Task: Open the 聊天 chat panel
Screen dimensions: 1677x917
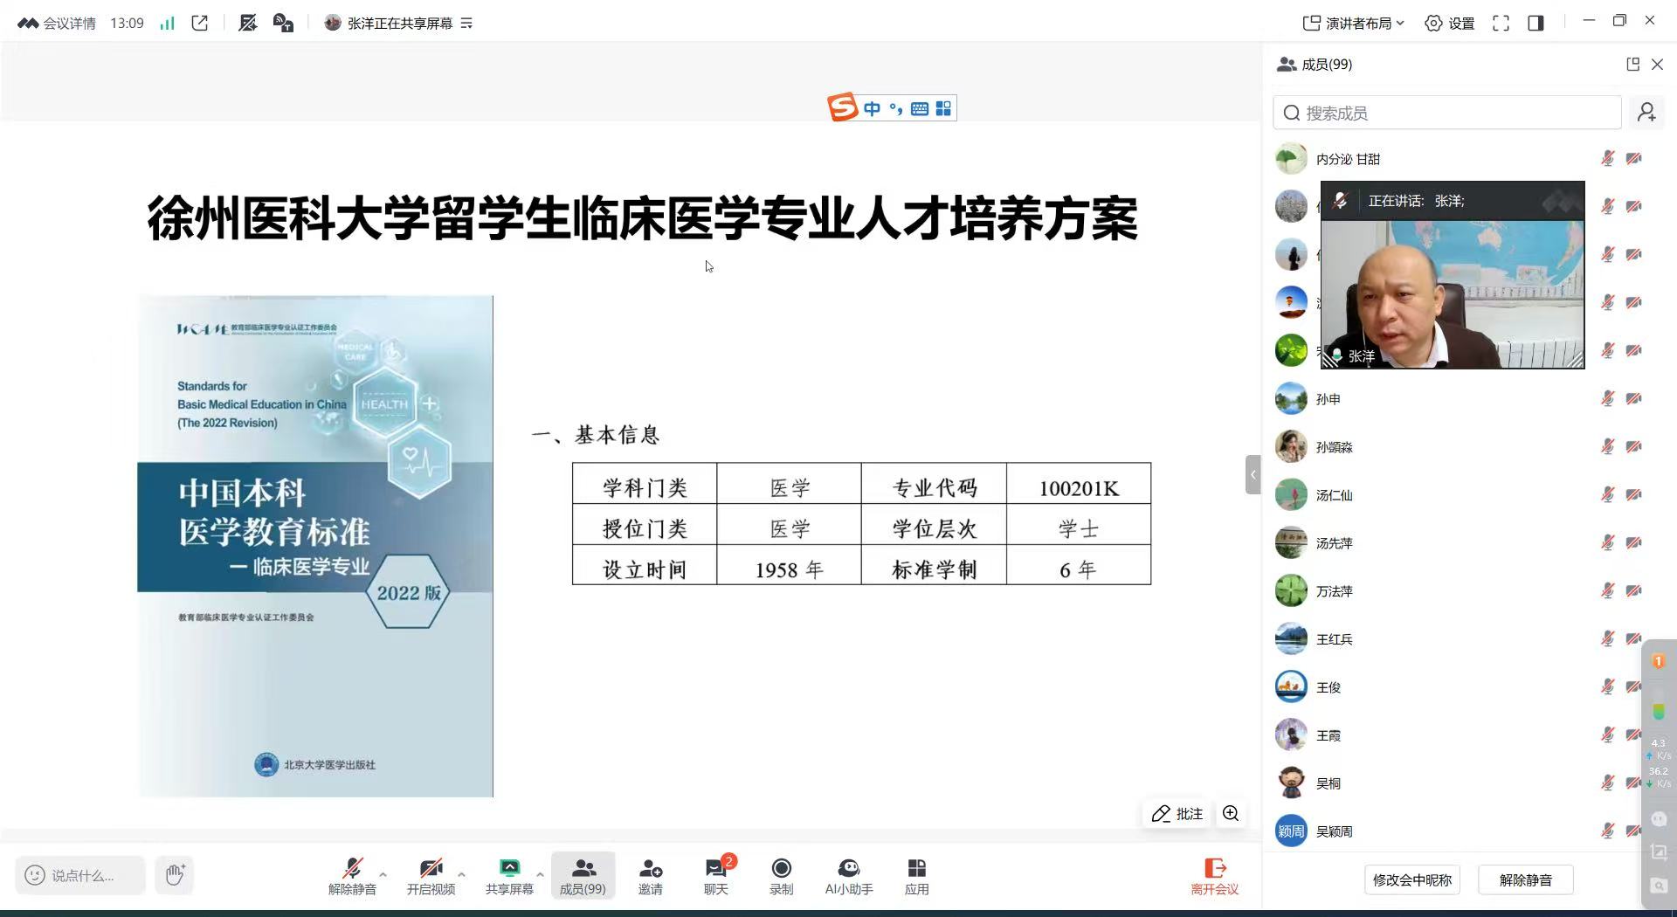Action: pos(715,876)
